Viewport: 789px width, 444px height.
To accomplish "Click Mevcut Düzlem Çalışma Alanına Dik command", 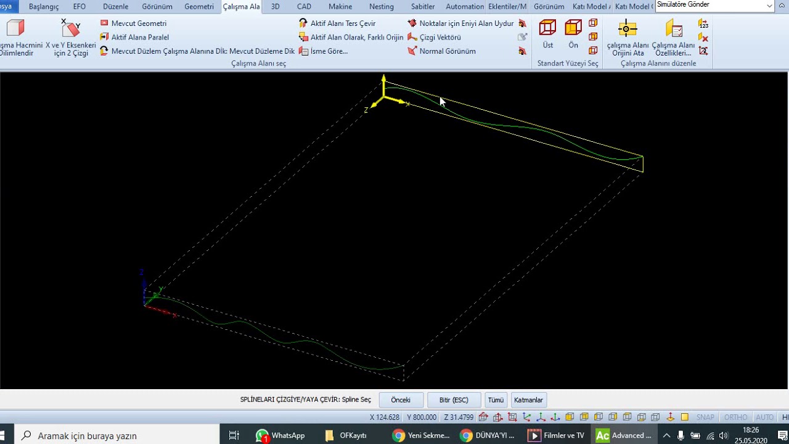I will pos(197,51).
